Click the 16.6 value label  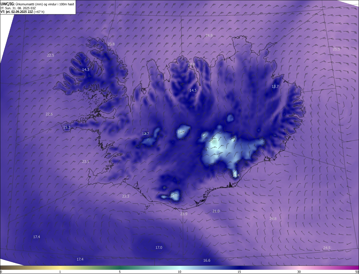pyautogui.click(x=207, y=261)
